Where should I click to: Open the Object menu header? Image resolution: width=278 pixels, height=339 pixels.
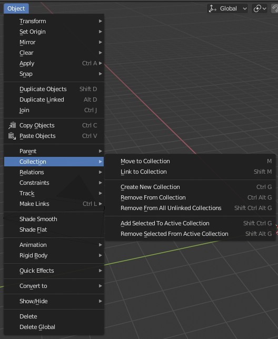pos(16,8)
